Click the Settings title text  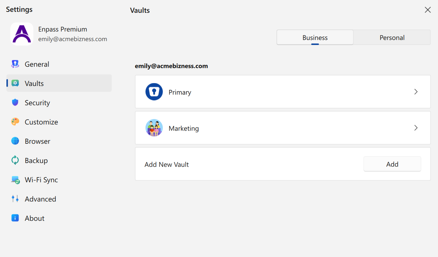coord(19,9)
